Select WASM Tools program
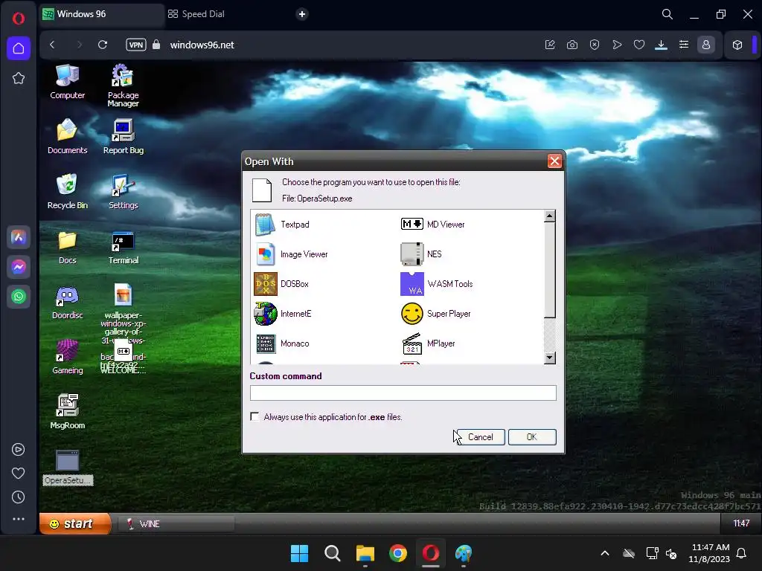The width and height of the screenshot is (762, 571). [x=436, y=283]
